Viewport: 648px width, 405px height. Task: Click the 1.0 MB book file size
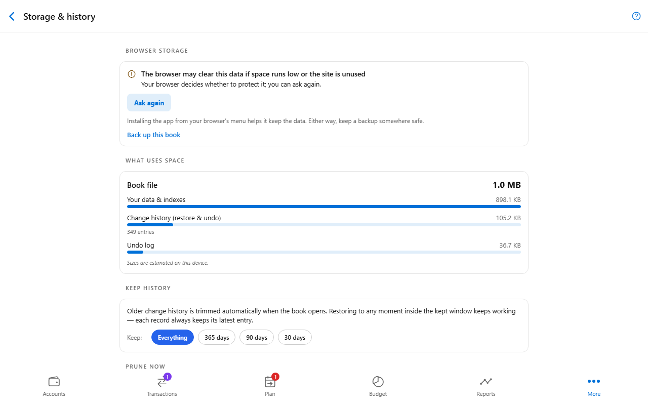pos(507,185)
